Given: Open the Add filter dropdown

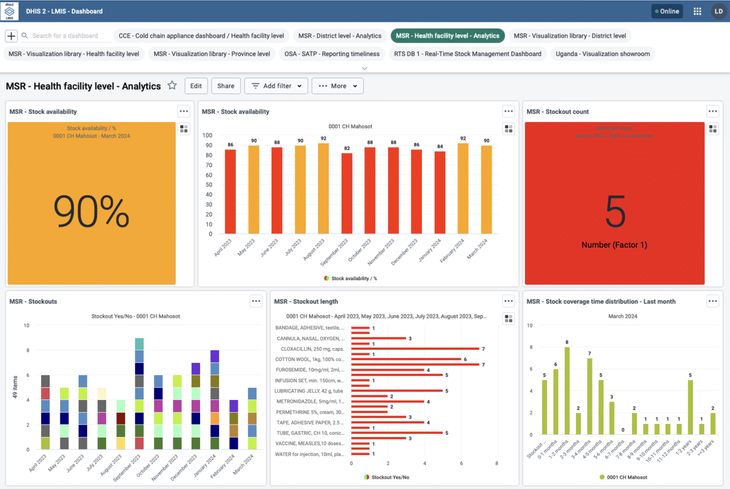Looking at the screenshot, I should pos(276,86).
